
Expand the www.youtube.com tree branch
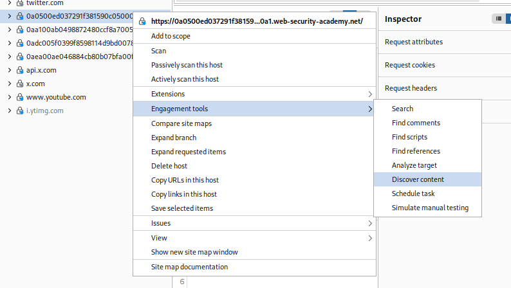coord(9,97)
